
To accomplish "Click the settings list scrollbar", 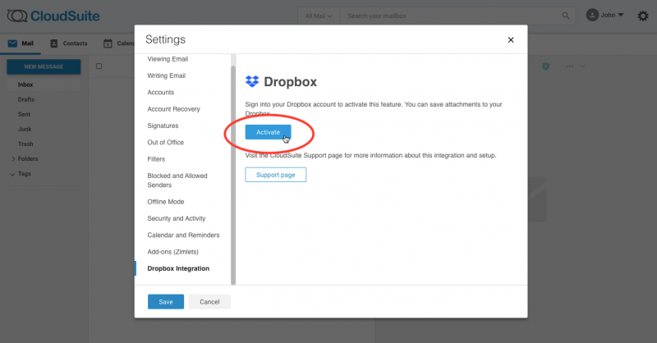I will pos(233,175).
